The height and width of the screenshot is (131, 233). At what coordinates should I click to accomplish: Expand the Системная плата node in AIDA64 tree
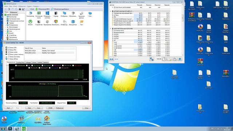(x=6, y=19)
